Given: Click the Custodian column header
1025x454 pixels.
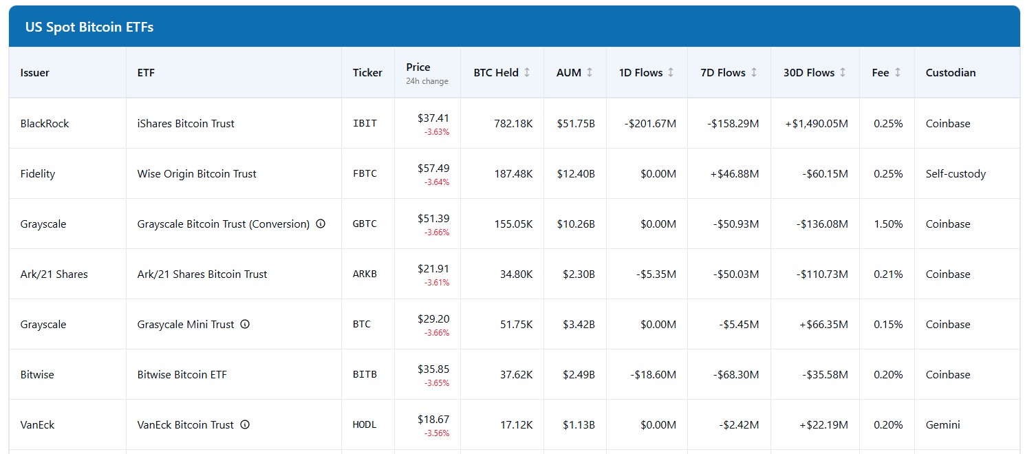Looking at the screenshot, I should click(950, 72).
